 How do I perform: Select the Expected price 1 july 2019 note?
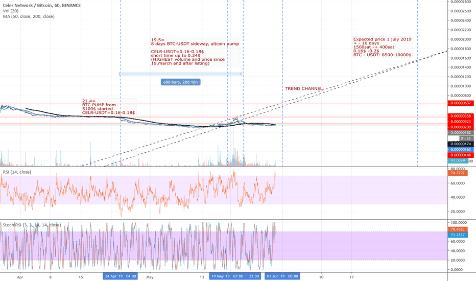(382, 47)
